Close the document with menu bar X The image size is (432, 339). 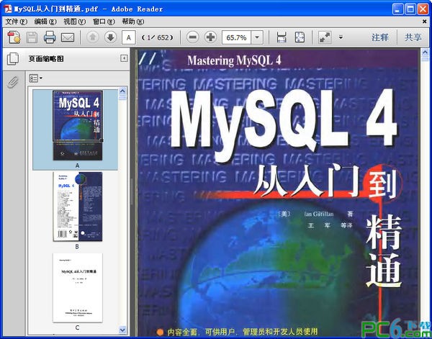[x=425, y=21]
